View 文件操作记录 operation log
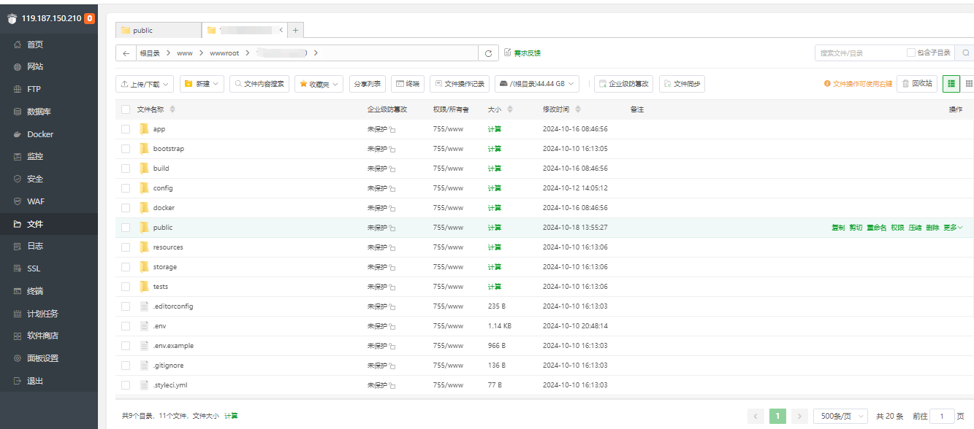Image resolution: width=974 pixels, height=429 pixels. tap(460, 84)
